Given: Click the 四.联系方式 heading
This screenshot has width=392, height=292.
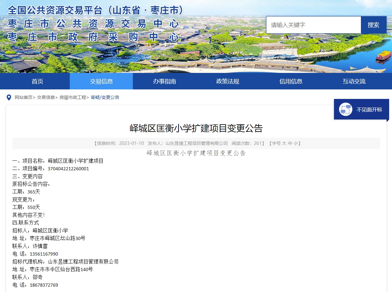Looking at the screenshot, I should (x=26, y=223).
